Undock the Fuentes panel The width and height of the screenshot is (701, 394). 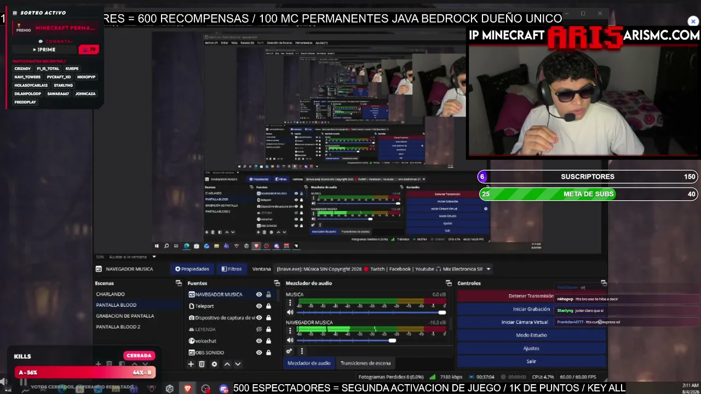(x=277, y=283)
